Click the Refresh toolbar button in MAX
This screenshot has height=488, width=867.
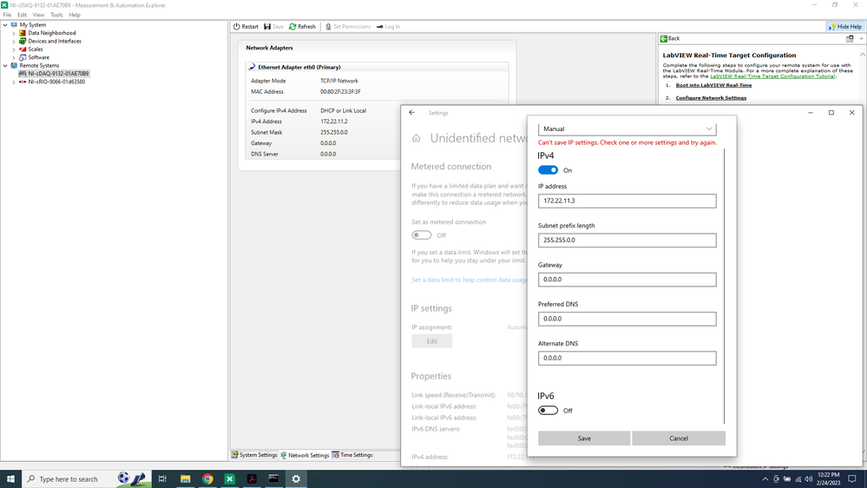pos(303,27)
